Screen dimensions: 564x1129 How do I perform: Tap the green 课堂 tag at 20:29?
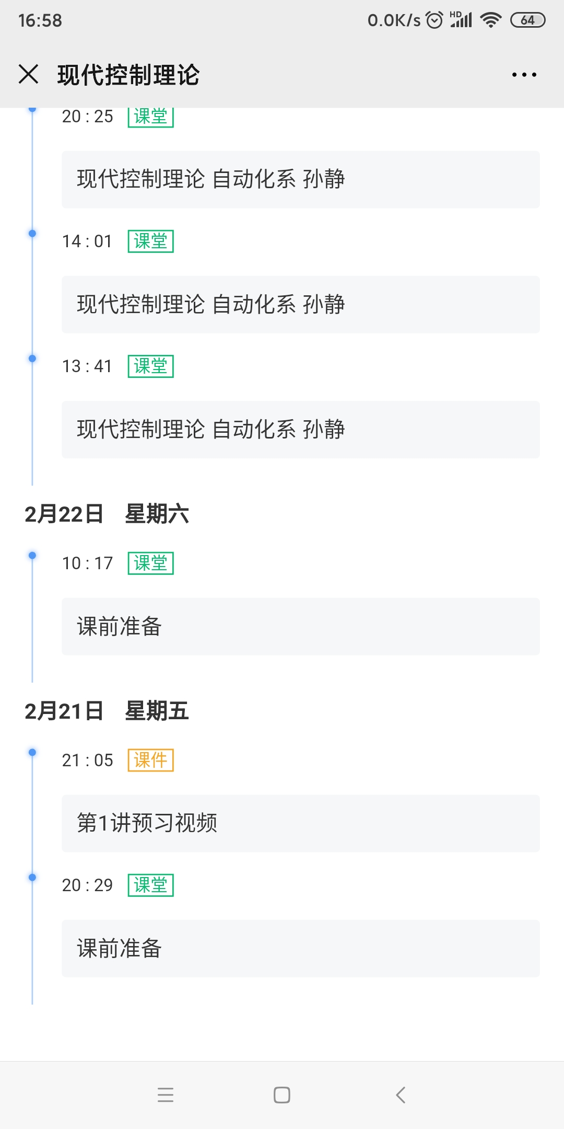(150, 885)
